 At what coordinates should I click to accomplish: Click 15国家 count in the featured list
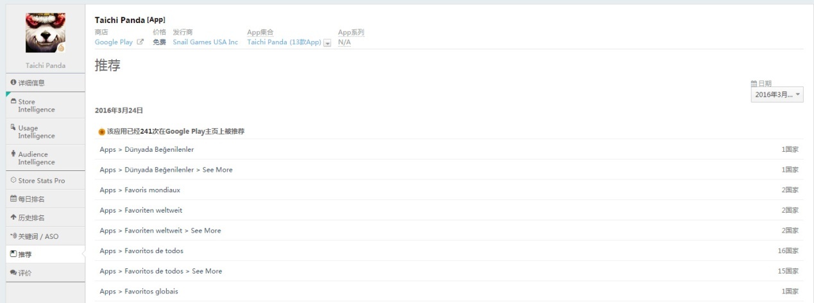coord(788,271)
